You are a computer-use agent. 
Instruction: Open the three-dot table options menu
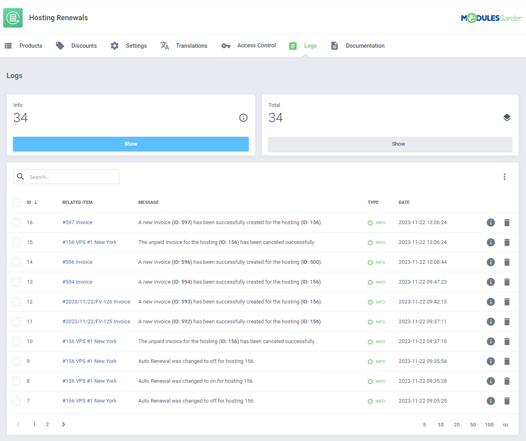pos(505,177)
